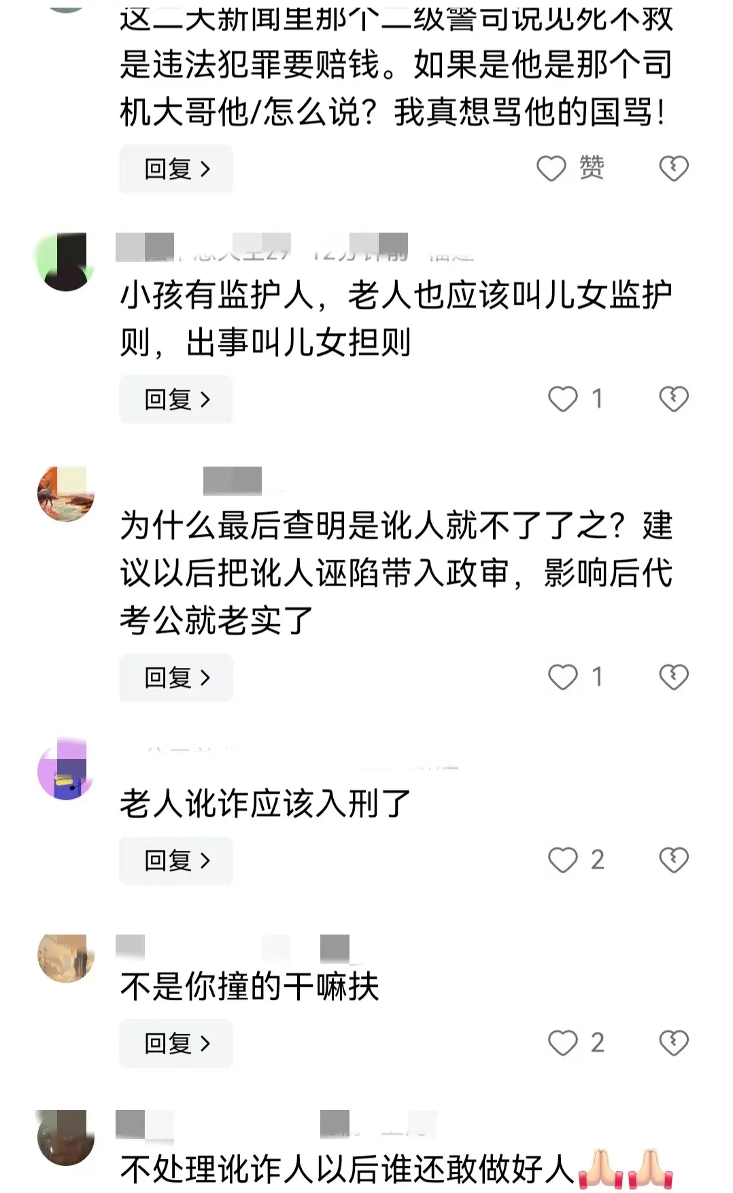The image size is (733, 1193).
Task: Open reply for the 不是你撞的干嘛扶 comment
Action: tap(176, 1043)
